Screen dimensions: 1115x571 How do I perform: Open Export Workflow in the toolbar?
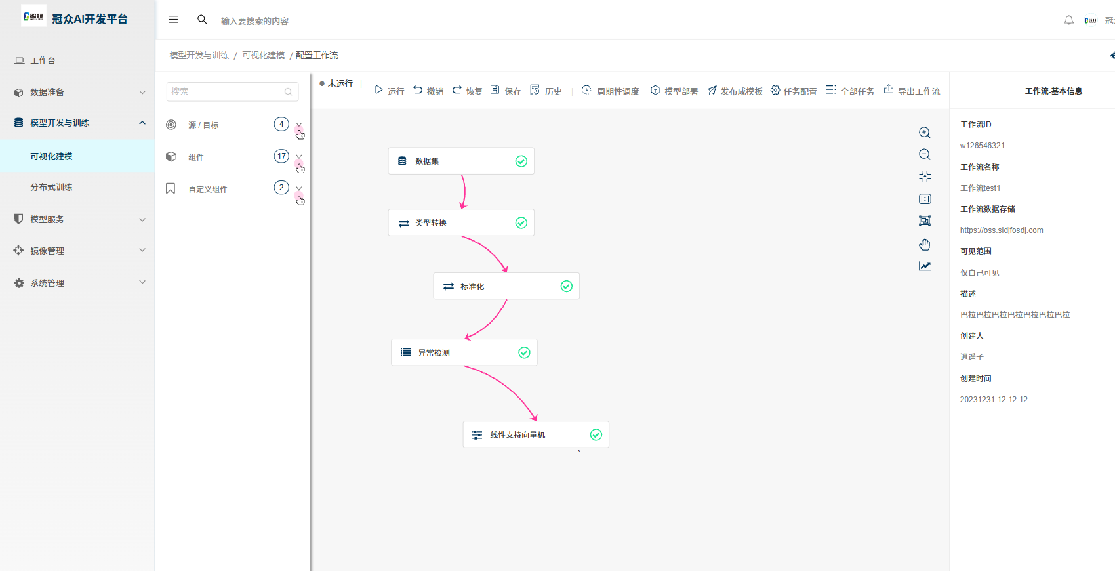tap(912, 91)
